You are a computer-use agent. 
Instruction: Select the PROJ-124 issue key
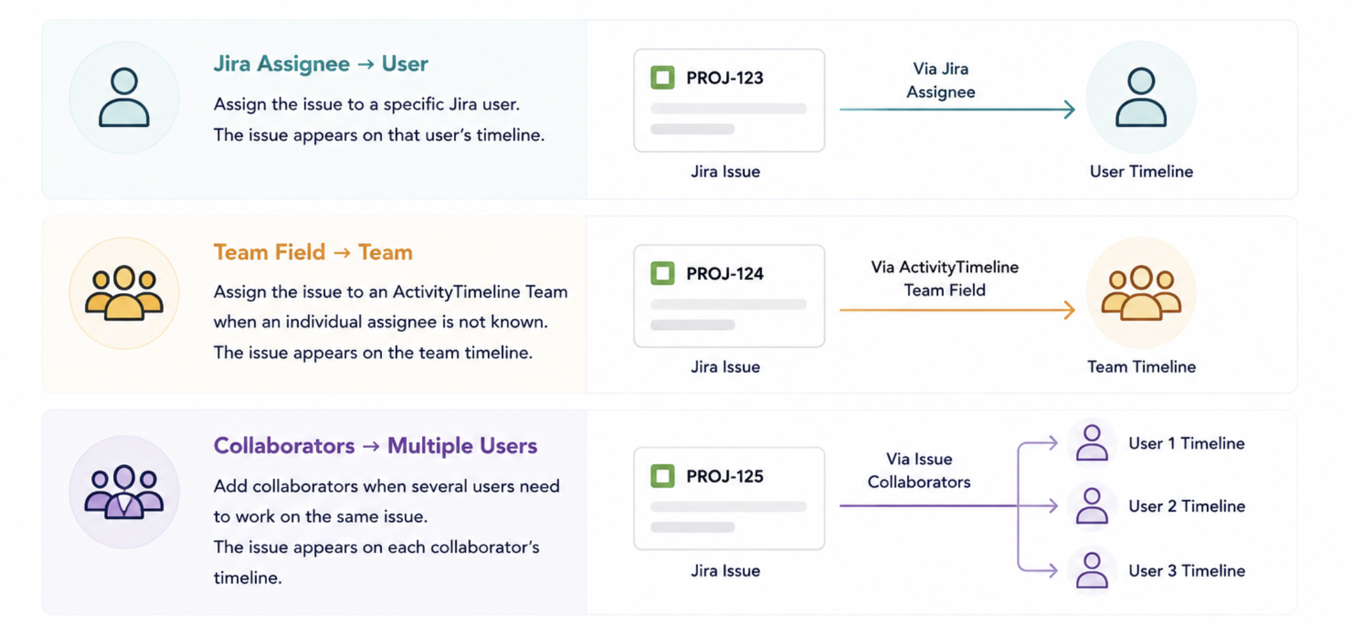point(725,274)
